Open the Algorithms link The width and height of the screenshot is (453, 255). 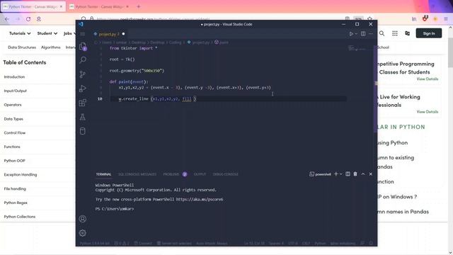pyautogui.click(x=51, y=47)
